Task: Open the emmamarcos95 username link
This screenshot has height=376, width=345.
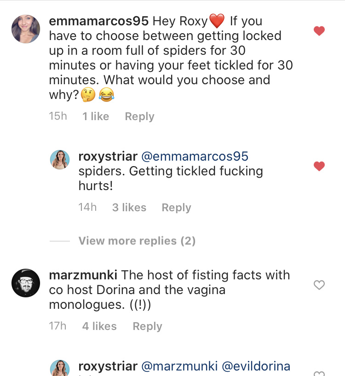Action: coord(98,21)
